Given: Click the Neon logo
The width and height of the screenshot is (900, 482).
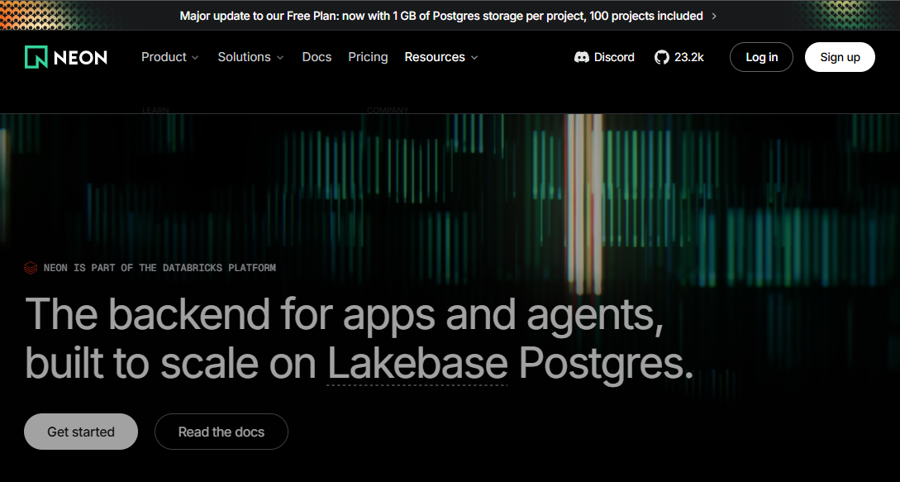Looking at the screenshot, I should tap(66, 57).
